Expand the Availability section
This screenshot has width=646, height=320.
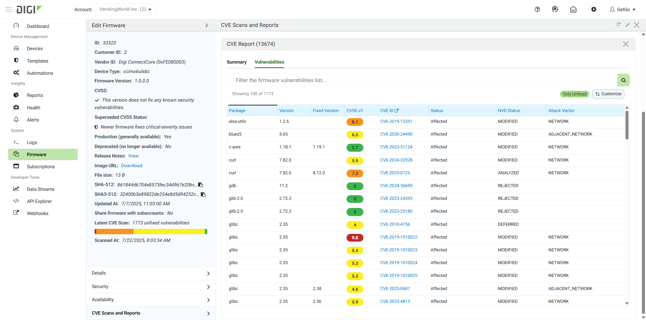point(151,300)
